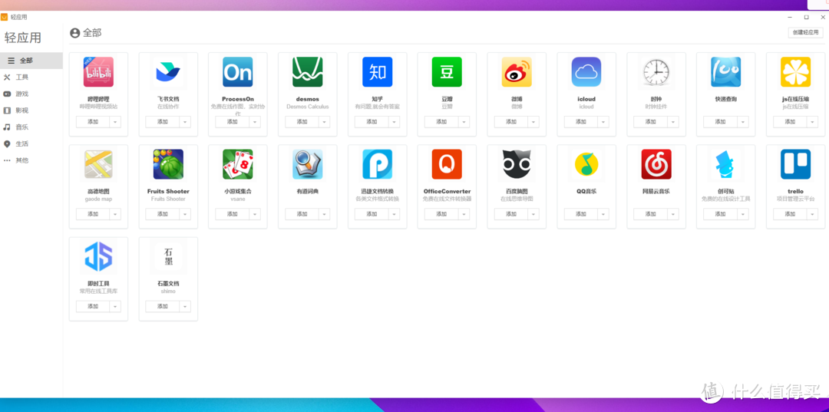Select the 音乐 category
Screen dimensions: 829x412
coord(31,127)
